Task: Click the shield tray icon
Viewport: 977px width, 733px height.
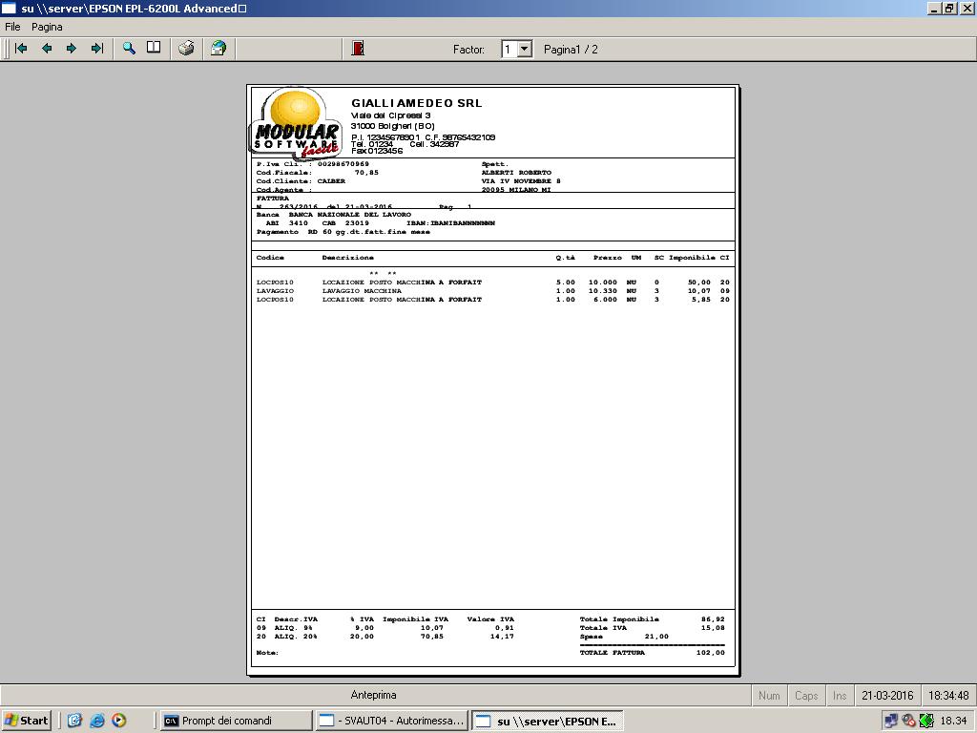Action: click(908, 721)
